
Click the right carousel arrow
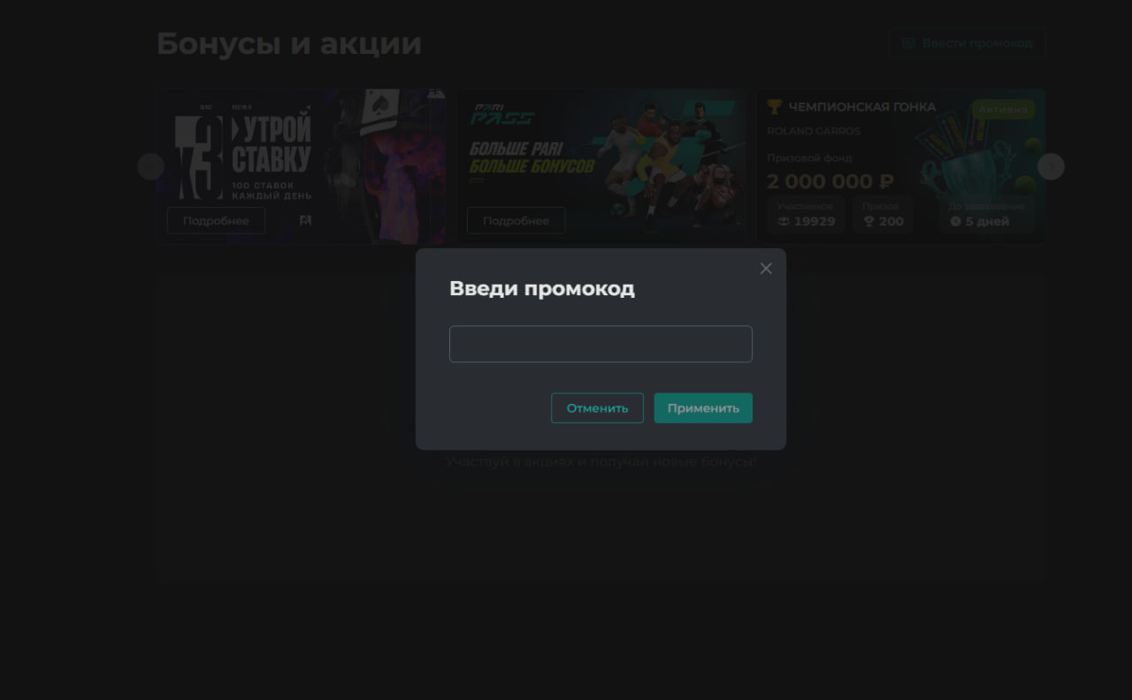point(1051,166)
